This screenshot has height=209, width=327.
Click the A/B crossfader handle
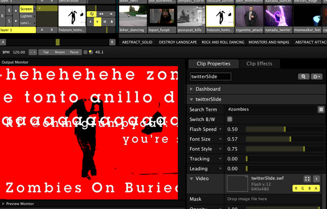tap(57, 42)
